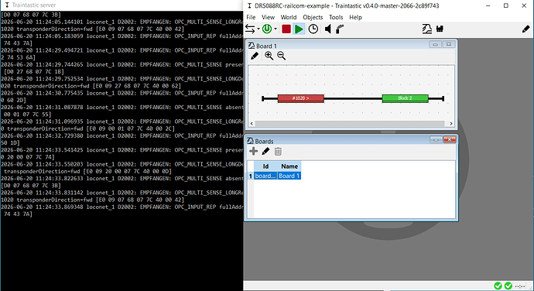The width and height of the screenshot is (534, 291).
Task: Open the File menu
Action: pos(251,17)
